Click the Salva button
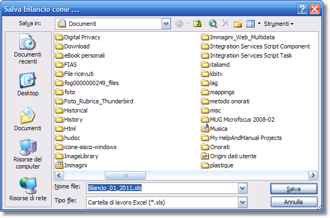 294,189
